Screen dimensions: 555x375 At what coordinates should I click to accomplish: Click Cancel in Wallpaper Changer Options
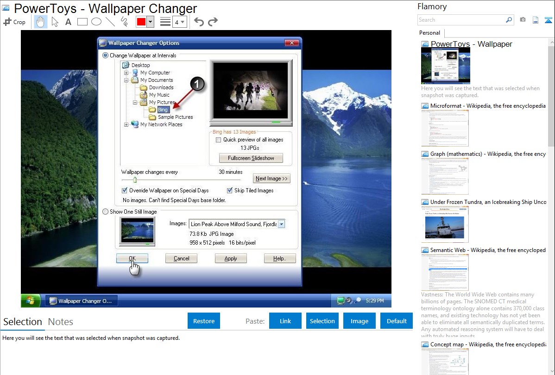(181, 258)
